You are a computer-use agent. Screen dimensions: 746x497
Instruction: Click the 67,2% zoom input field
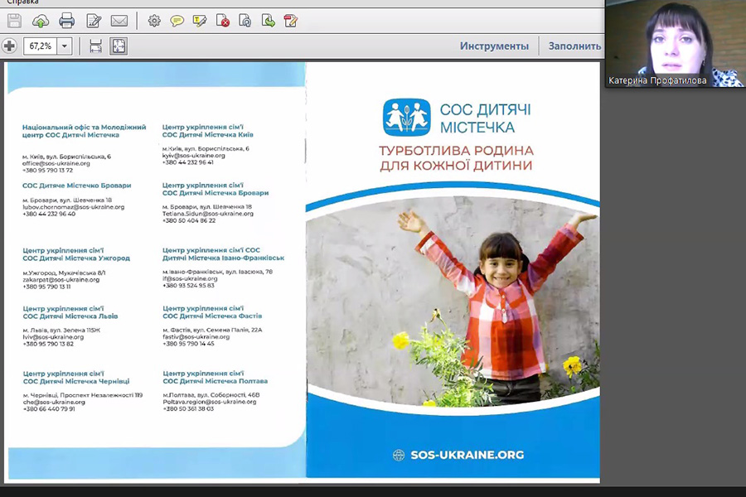(40, 46)
